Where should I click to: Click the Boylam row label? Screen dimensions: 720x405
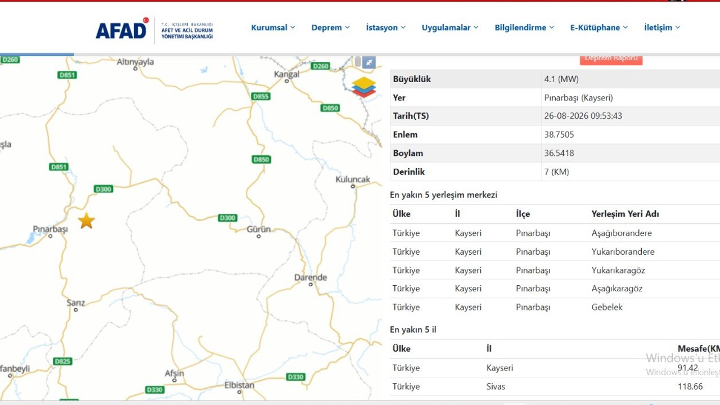click(408, 154)
